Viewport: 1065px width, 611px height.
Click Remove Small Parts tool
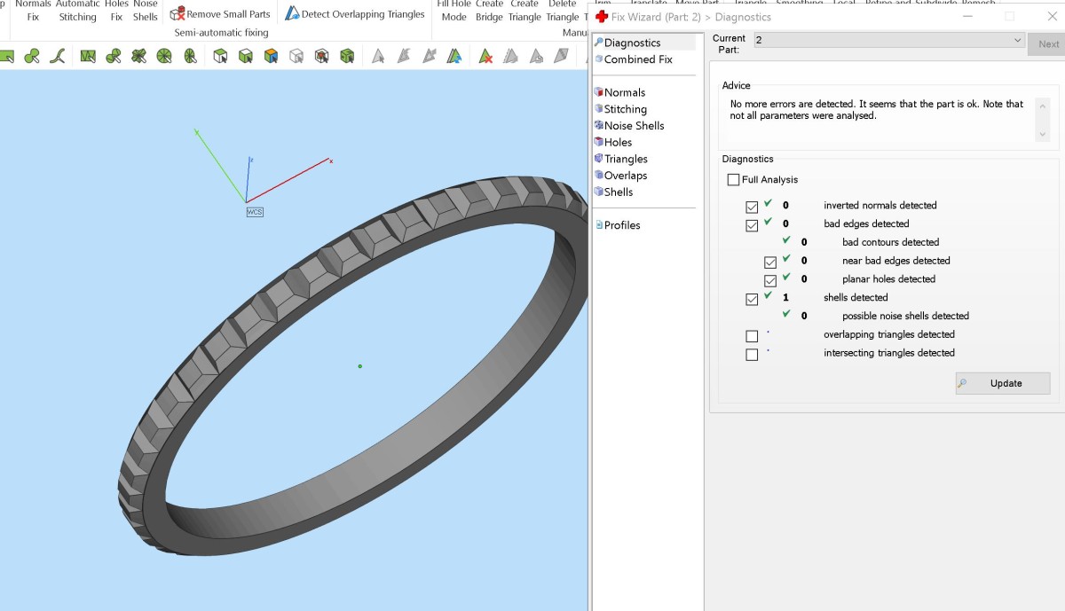pyautogui.click(x=220, y=14)
